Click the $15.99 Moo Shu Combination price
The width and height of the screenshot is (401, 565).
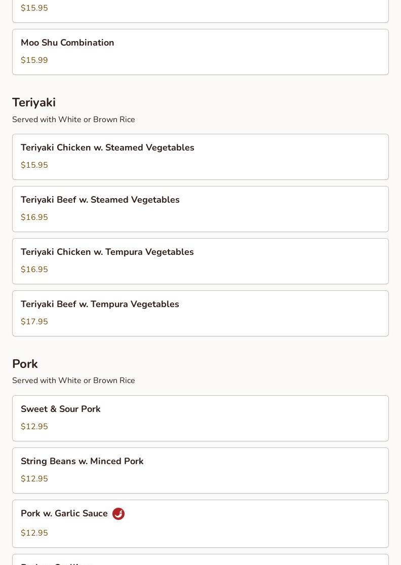pos(34,60)
